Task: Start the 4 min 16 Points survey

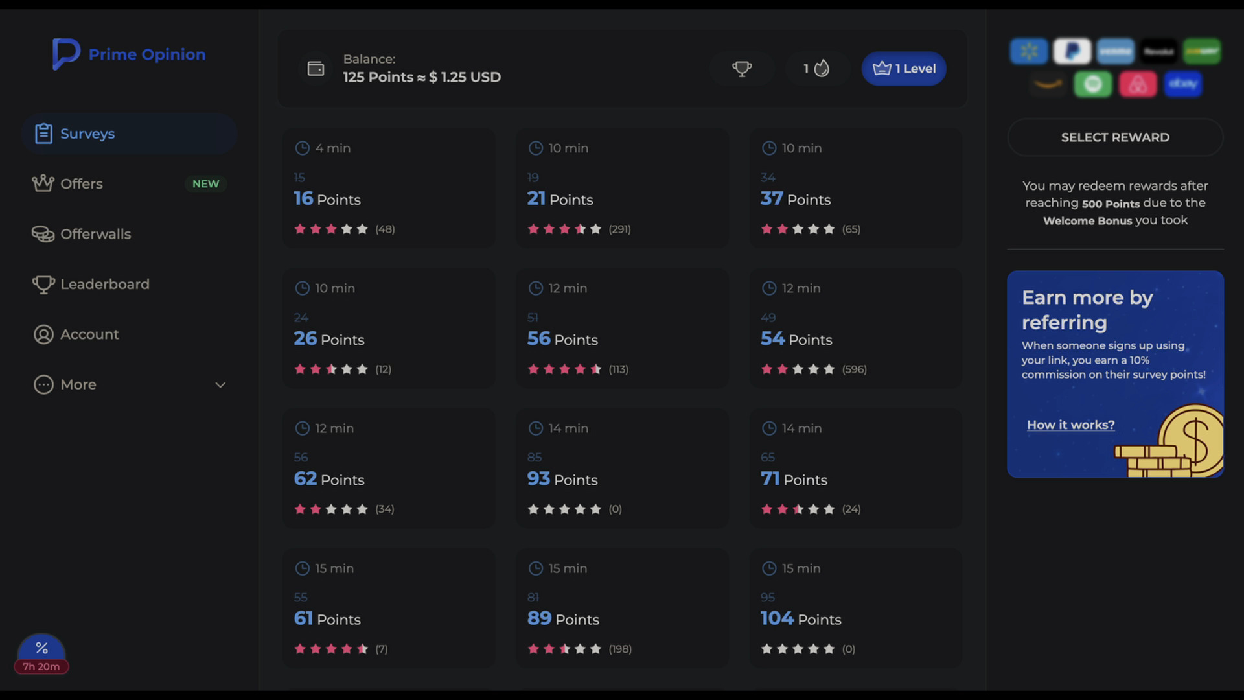Action: [388, 188]
